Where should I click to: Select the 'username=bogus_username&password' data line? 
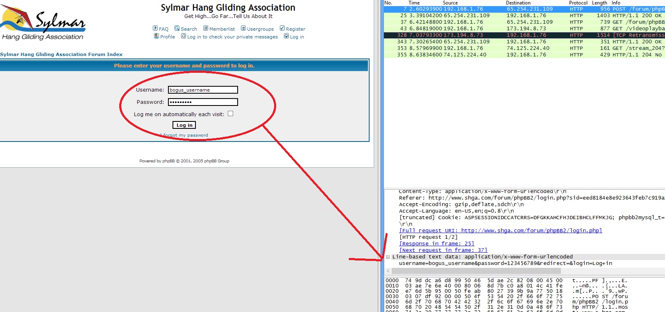click(506, 263)
